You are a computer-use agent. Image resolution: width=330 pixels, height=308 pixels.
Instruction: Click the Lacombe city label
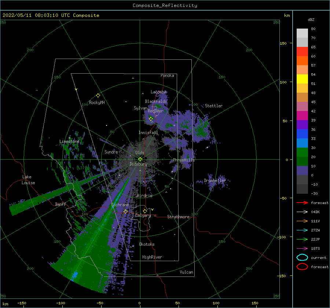click(x=158, y=92)
